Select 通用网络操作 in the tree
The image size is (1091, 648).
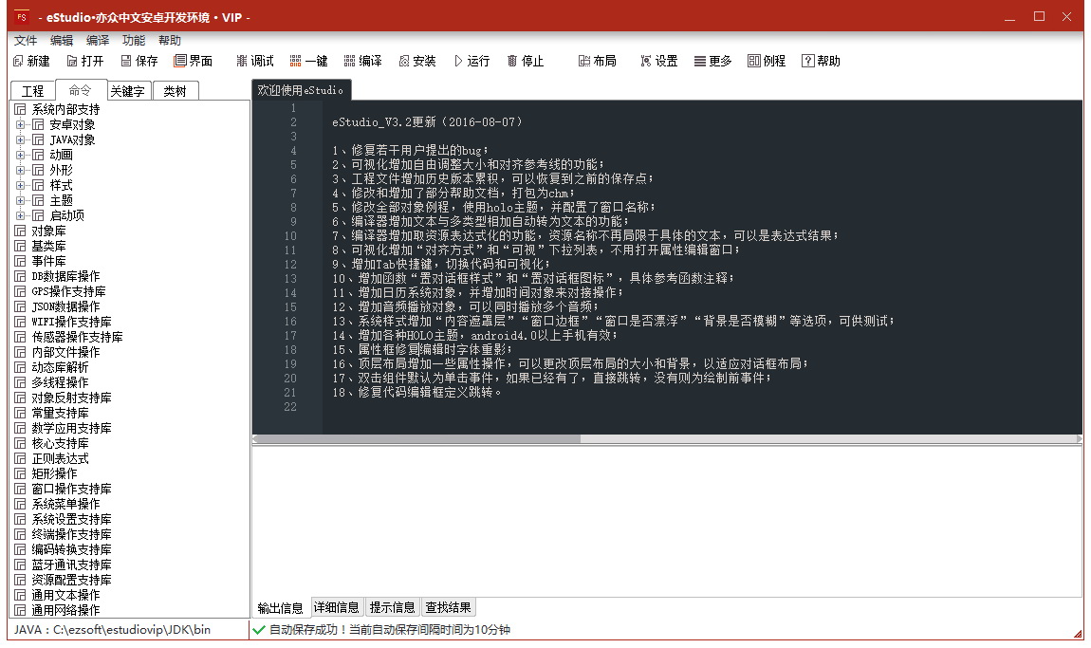[66, 610]
